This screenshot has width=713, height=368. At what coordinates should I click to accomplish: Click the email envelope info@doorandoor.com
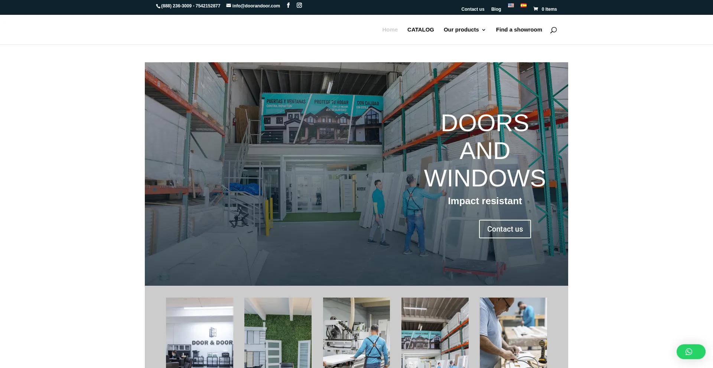tap(253, 6)
